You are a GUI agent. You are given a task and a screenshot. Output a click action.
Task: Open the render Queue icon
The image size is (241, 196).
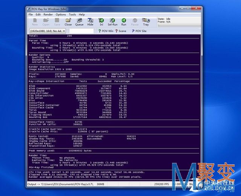[x=79, y=22]
